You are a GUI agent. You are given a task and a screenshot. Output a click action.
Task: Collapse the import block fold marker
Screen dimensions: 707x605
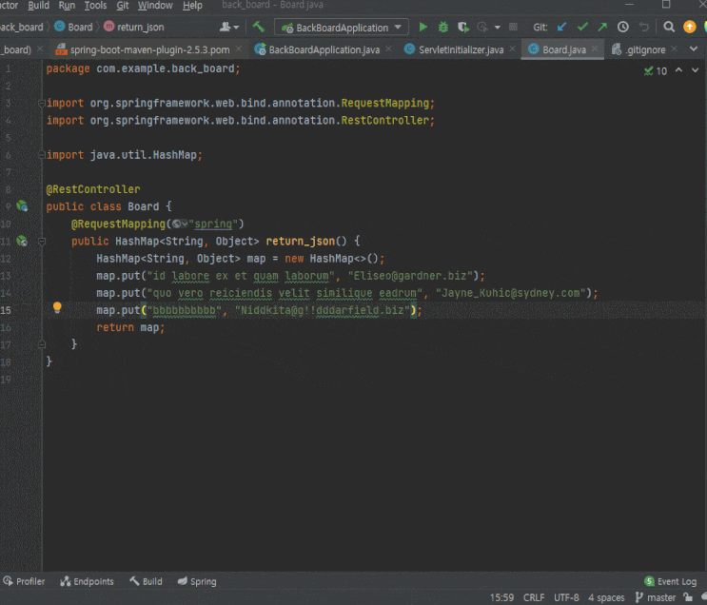coord(42,104)
